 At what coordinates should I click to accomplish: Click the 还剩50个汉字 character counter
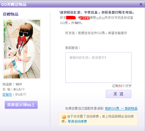point(122,86)
